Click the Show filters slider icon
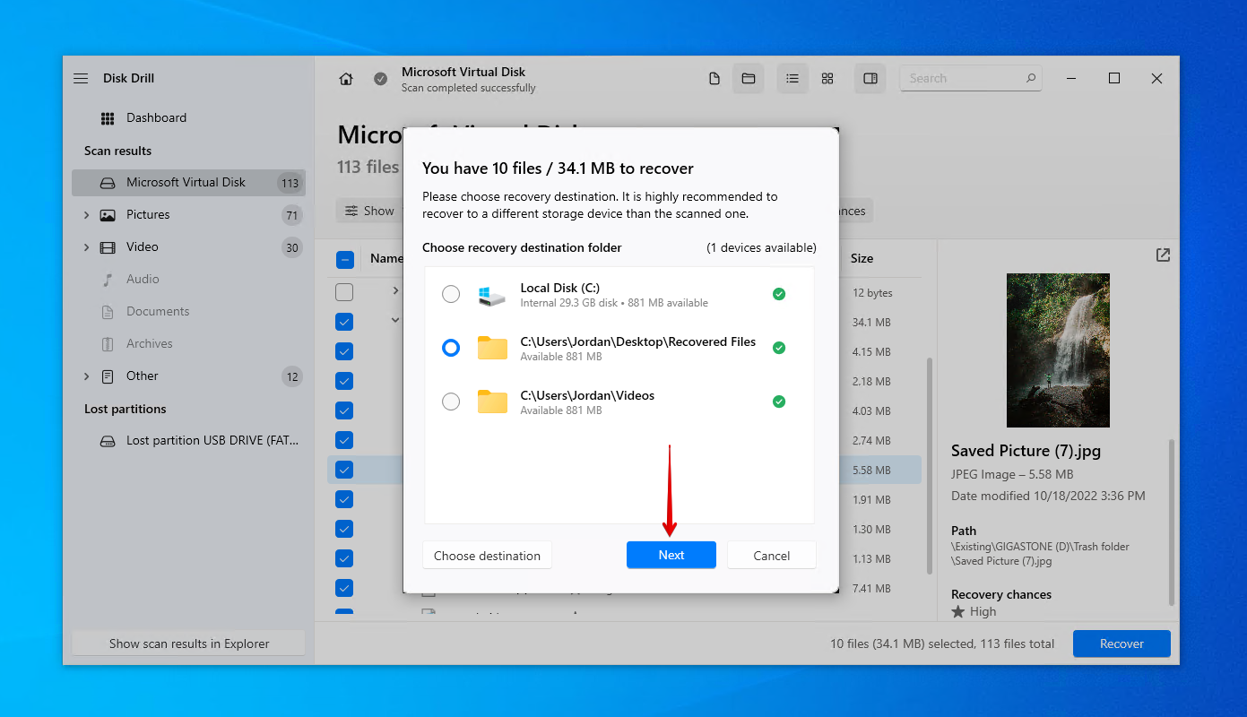 point(351,212)
